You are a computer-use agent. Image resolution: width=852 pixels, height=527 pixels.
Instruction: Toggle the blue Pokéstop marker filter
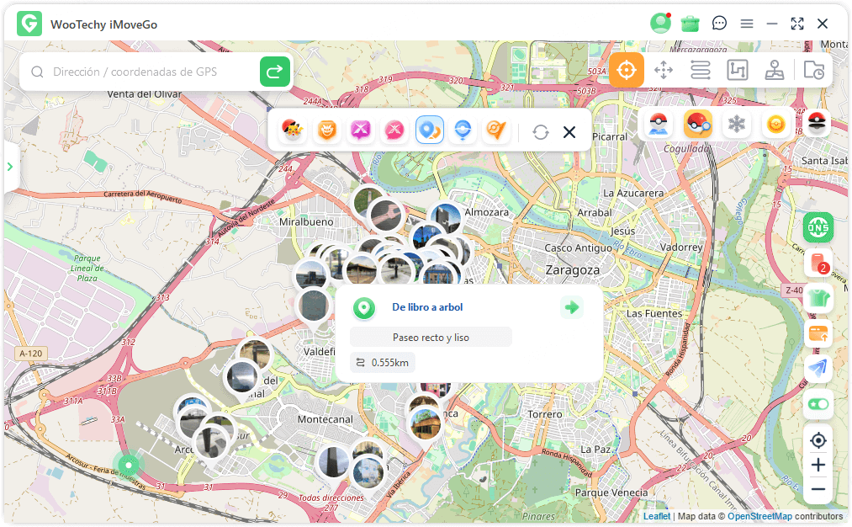pos(430,130)
